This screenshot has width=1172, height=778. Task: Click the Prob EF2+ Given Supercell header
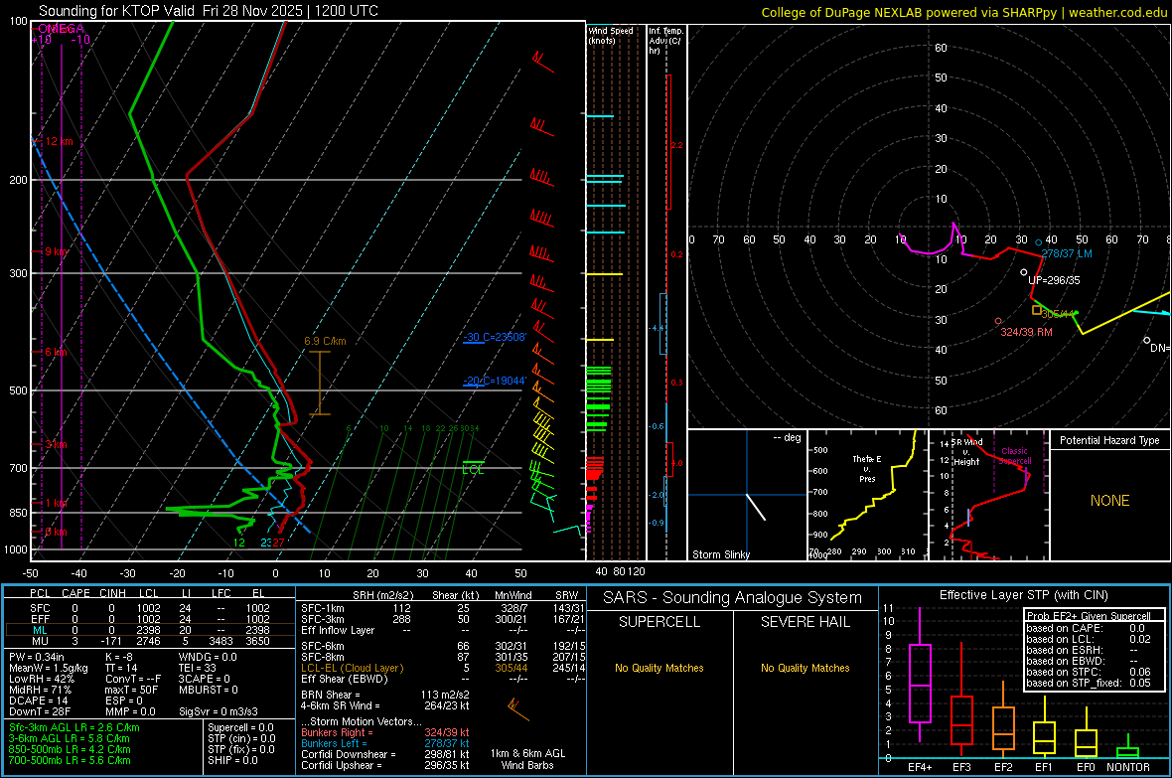[1089, 616]
